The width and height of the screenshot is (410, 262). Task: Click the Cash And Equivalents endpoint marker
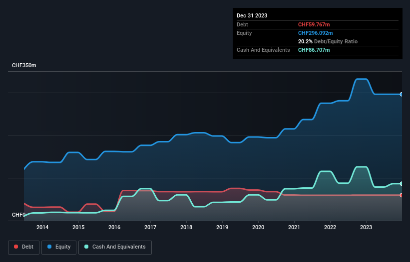coord(402,183)
